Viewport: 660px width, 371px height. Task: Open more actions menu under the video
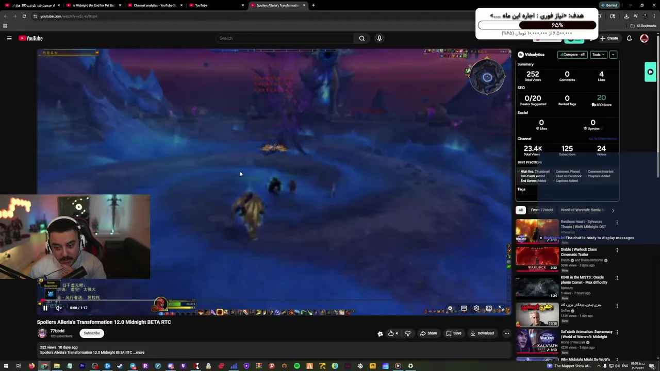506,333
